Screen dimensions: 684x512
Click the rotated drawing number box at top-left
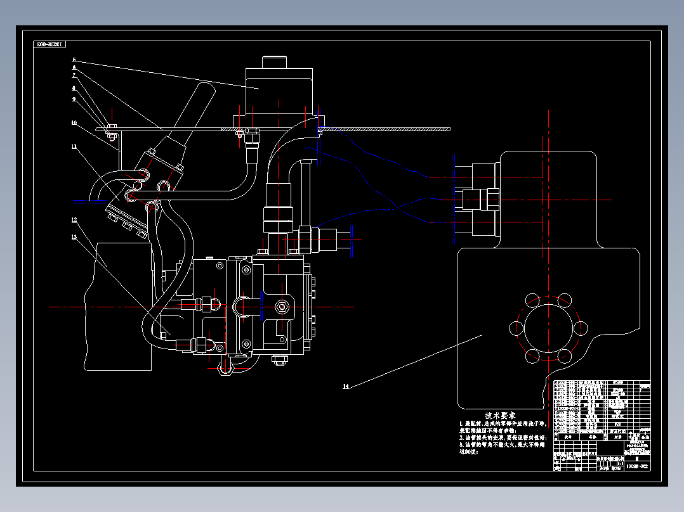pos(49,44)
